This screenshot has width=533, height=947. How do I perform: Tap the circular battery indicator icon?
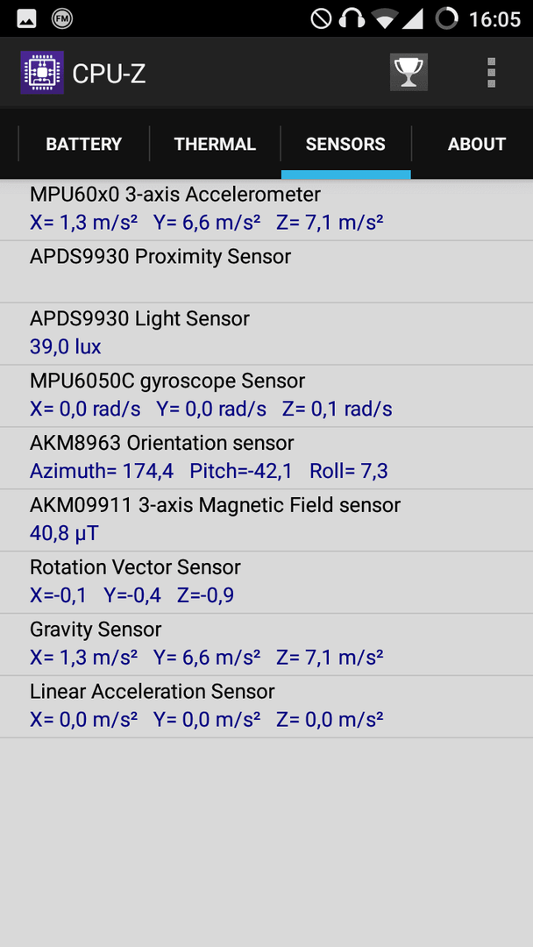tap(447, 18)
